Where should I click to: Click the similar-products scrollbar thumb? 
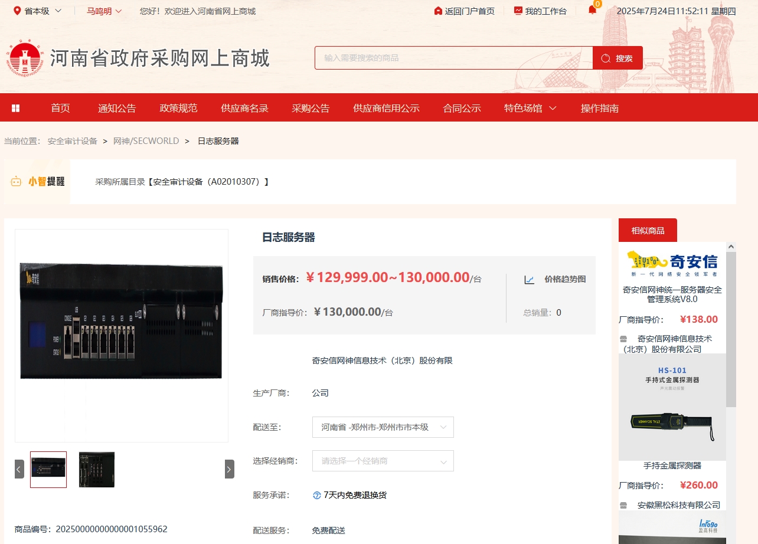731,329
